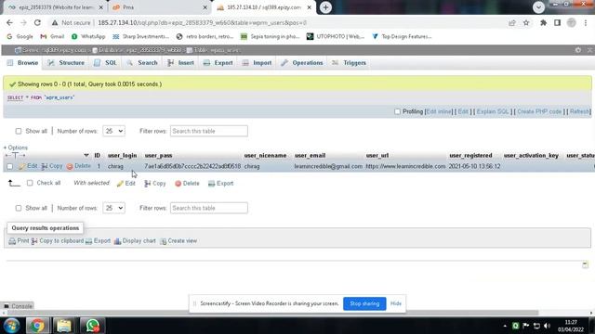Sort by the user_registered column header
Screen dimensions: 595x334
click(470, 155)
